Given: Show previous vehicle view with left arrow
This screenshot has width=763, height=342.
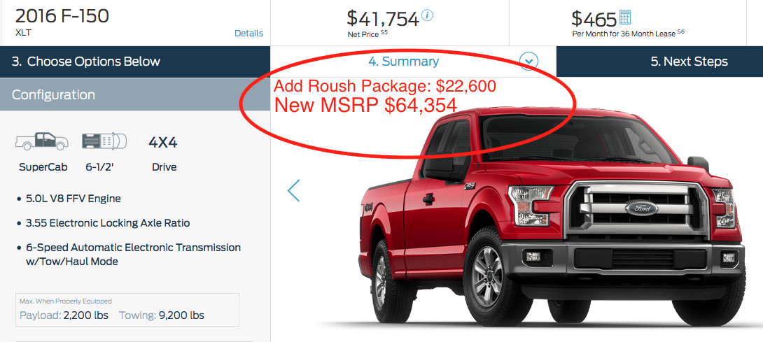Looking at the screenshot, I should (x=293, y=191).
